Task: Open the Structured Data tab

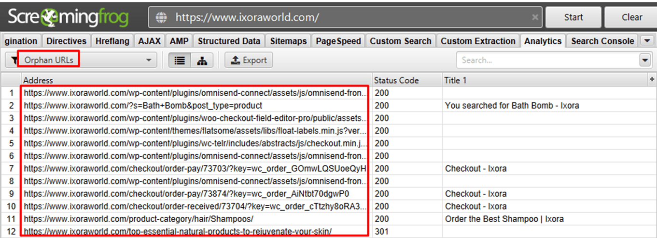Action: (229, 41)
